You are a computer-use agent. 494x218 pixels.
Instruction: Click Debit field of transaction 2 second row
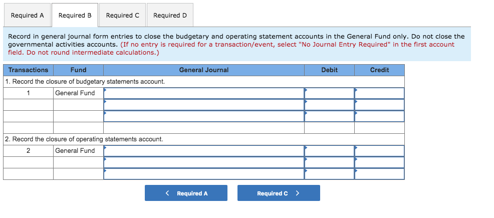pos(329,162)
